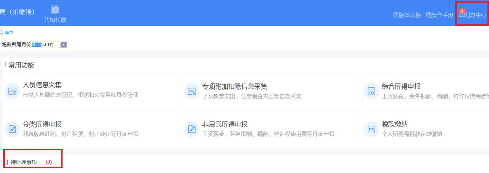Open 专项附加扣除信息采集 title
The height and width of the screenshot is (173, 489).
(235, 86)
